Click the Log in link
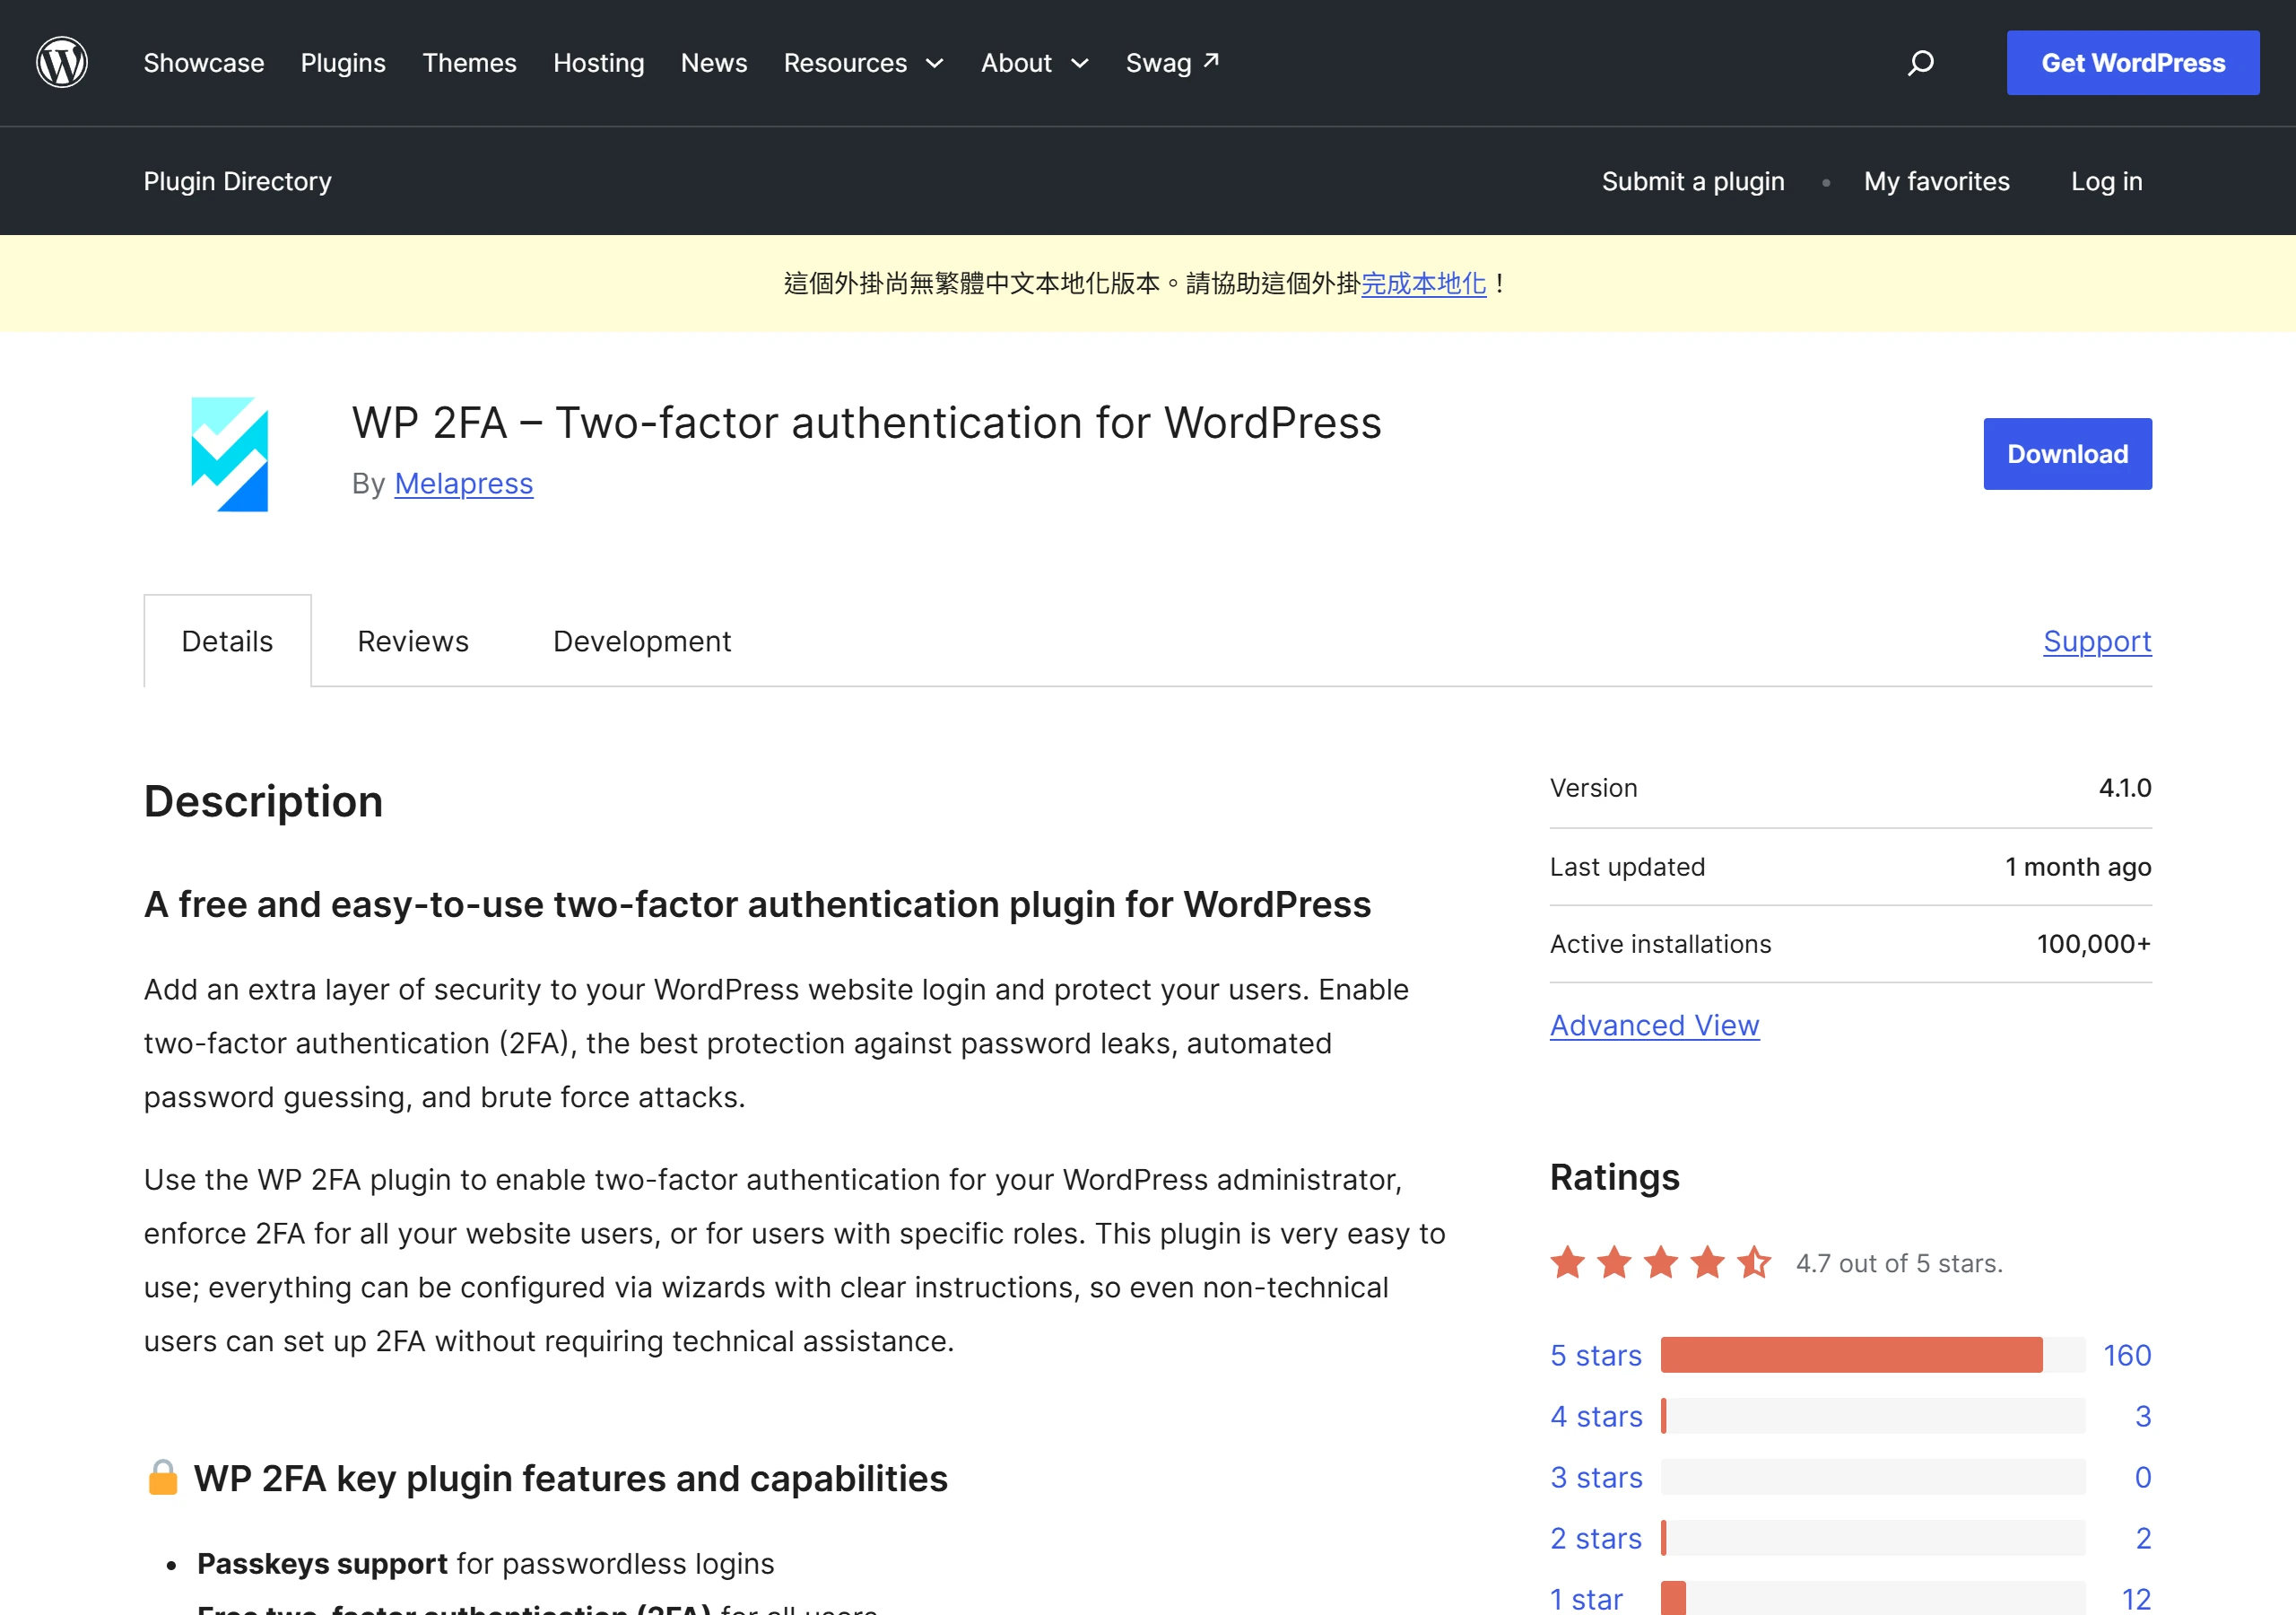The image size is (2296, 1615). point(2106,181)
